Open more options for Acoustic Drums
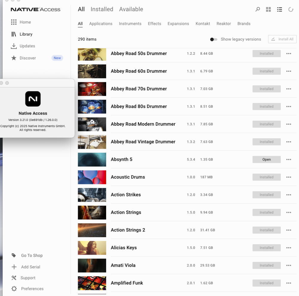299x296 pixels. pyautogui.click(x=289, y=177)
